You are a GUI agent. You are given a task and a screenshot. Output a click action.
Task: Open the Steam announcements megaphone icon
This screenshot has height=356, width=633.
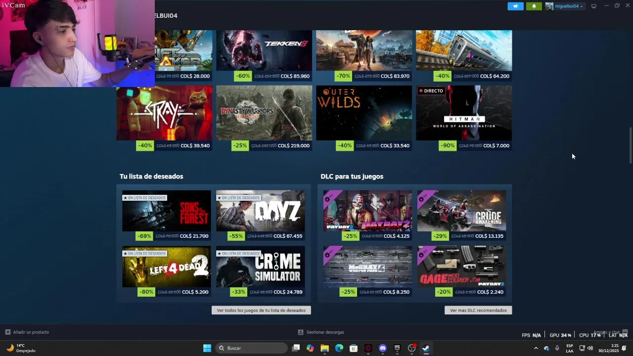click(x=515, y=6)
